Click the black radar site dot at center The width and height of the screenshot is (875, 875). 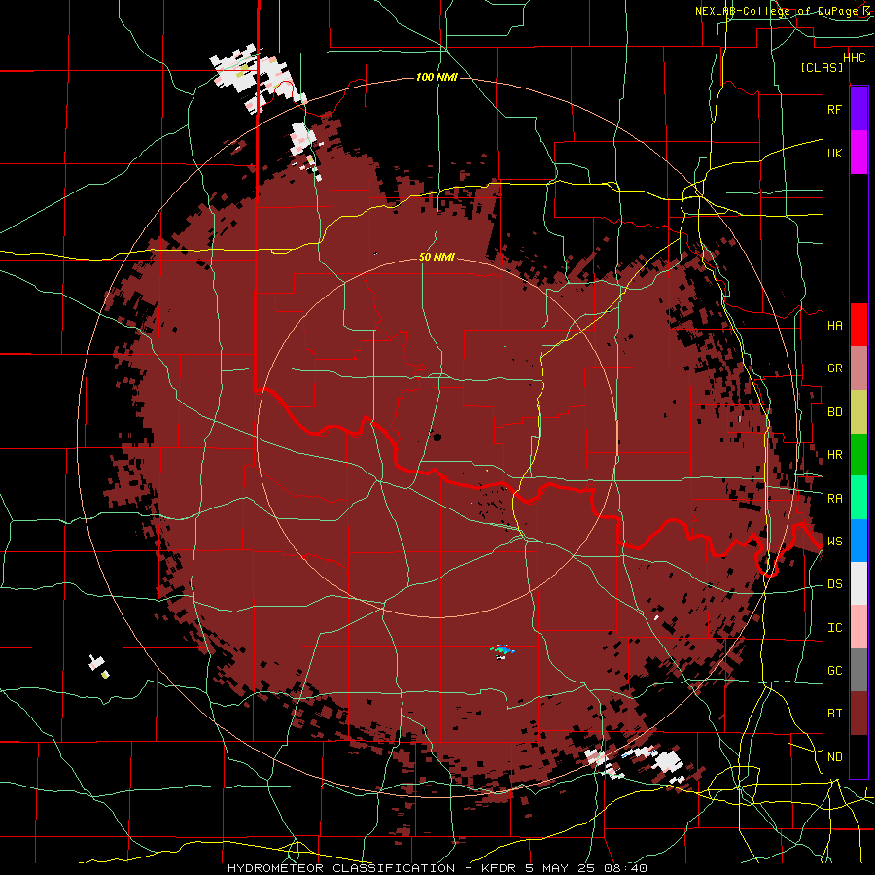tap(437, 437)
